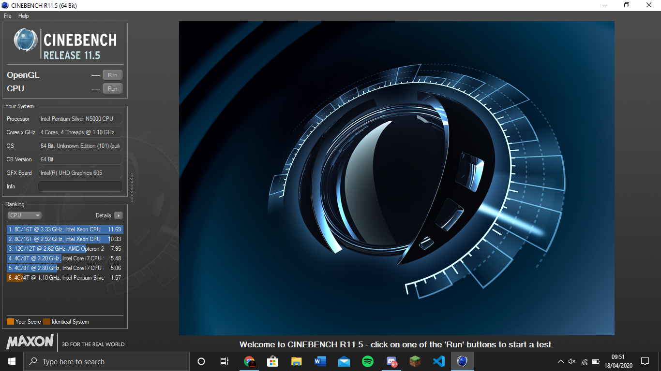Click the CB Version 64 Bit field

pyautogui.click(x=80, y=159)
